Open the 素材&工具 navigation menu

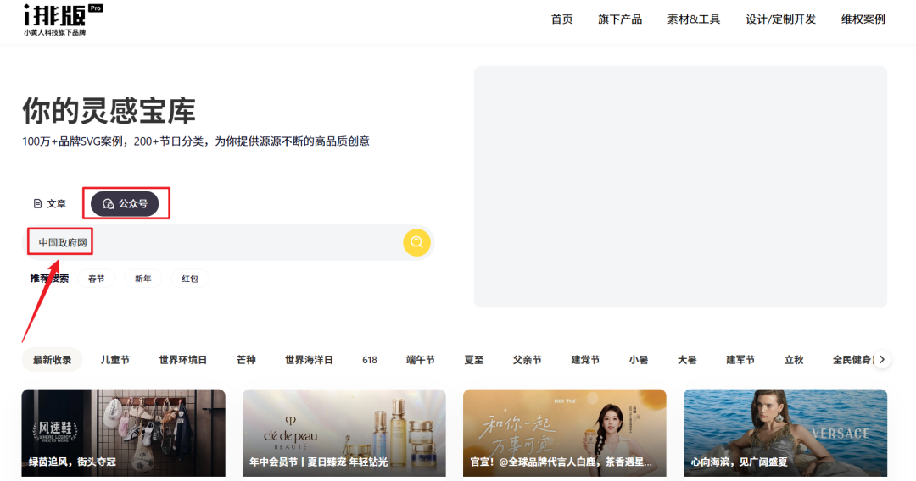(694, 19)
